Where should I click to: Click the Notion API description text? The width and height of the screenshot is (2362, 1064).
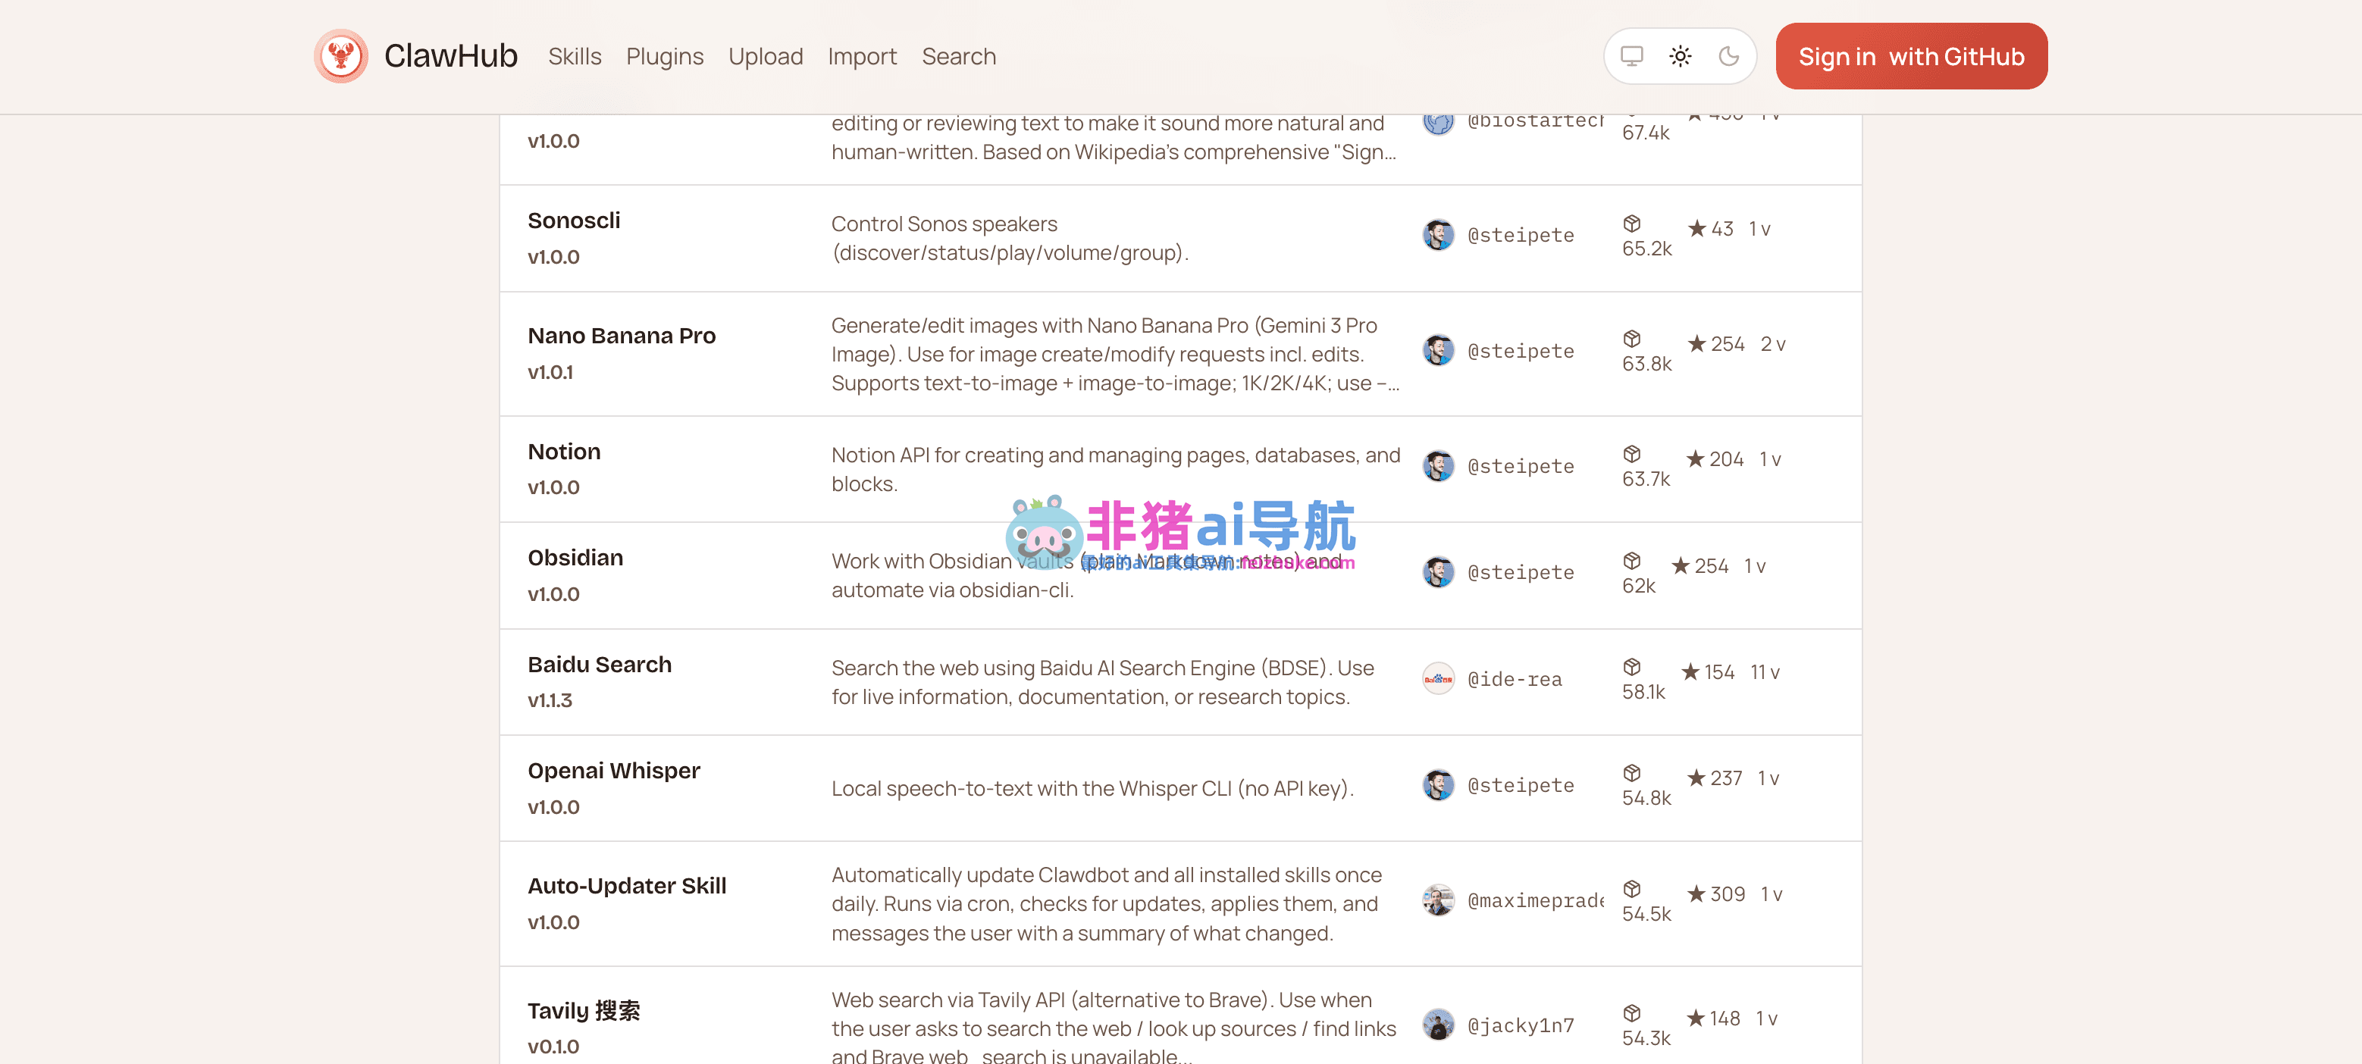(x=1115, y=469)
